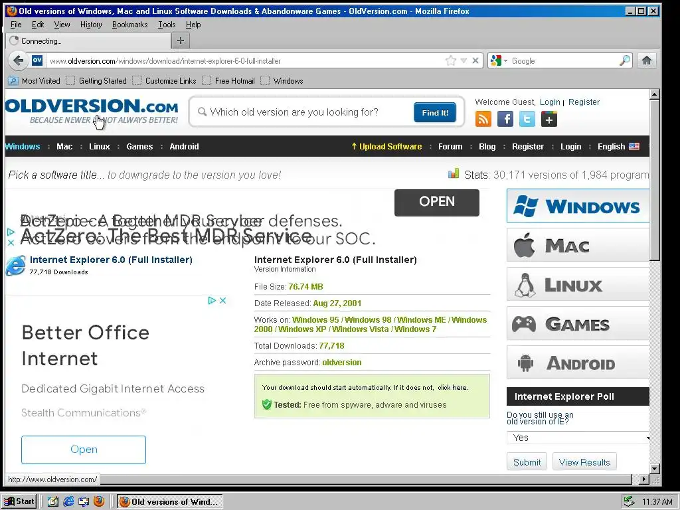
Task: Click the vertical scrollbar up arrow
Action: pos(654,94)
